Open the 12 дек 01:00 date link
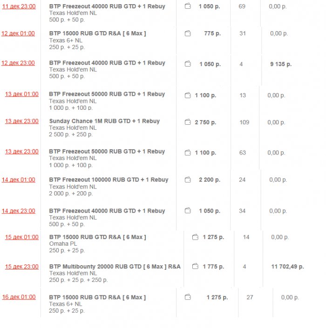Screen dimensions: 326x328 point(18,33)
